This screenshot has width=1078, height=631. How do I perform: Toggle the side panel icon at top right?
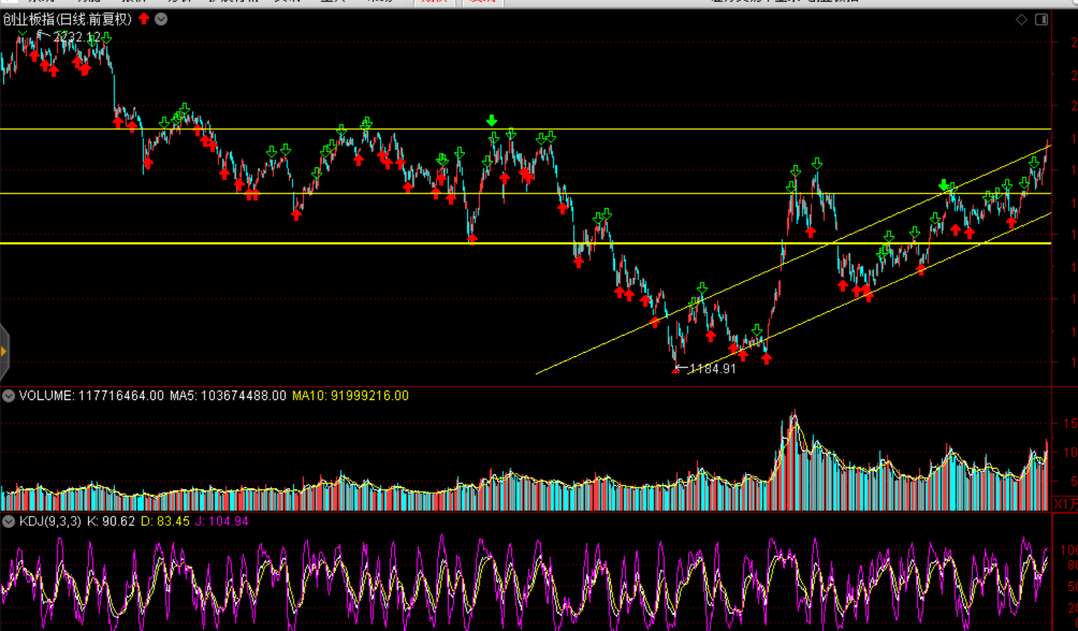coord(1041,19)
